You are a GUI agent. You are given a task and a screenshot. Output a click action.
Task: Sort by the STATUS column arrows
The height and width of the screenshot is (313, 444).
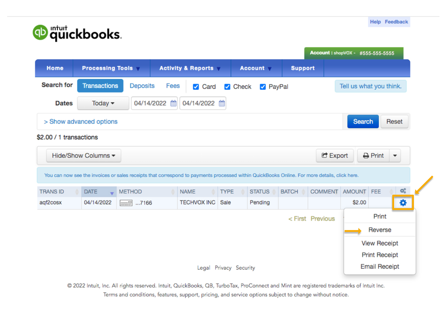[x=274, y=192]
